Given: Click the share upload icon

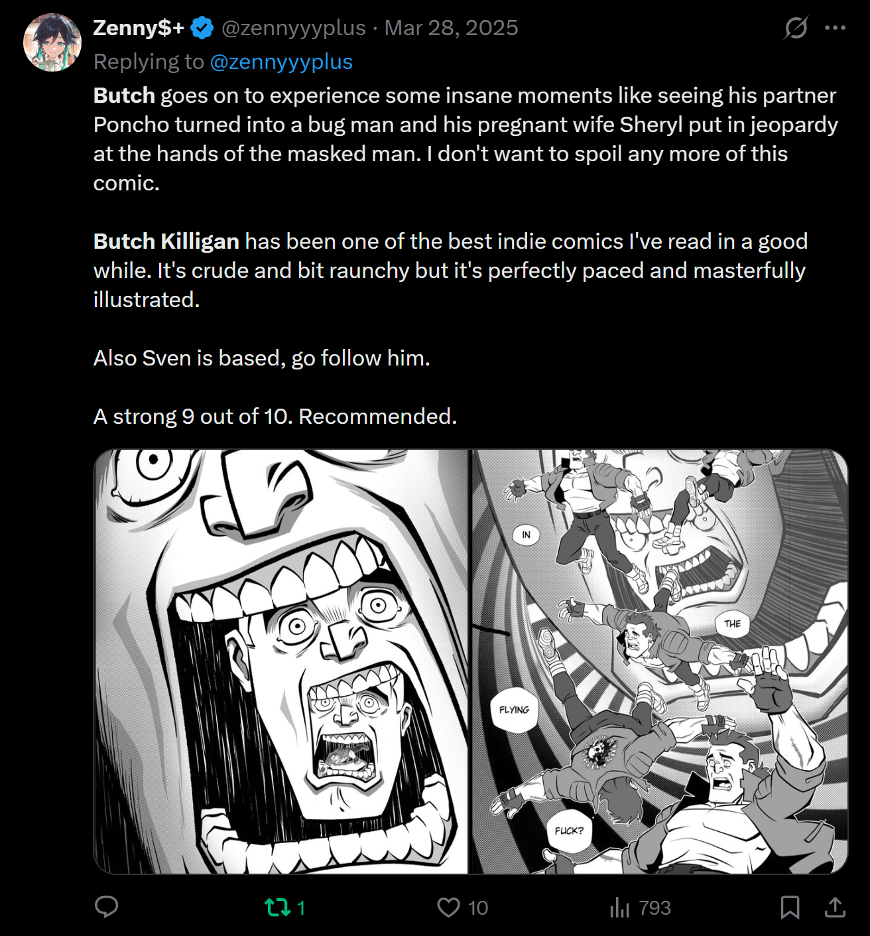Looking at the screenshot, I should click(x=835, y=907).
